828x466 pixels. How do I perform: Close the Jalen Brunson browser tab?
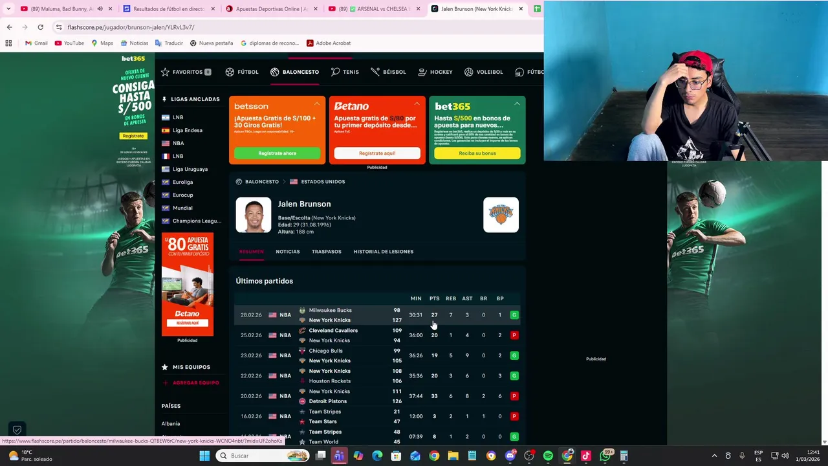click(x=520, y=9)
